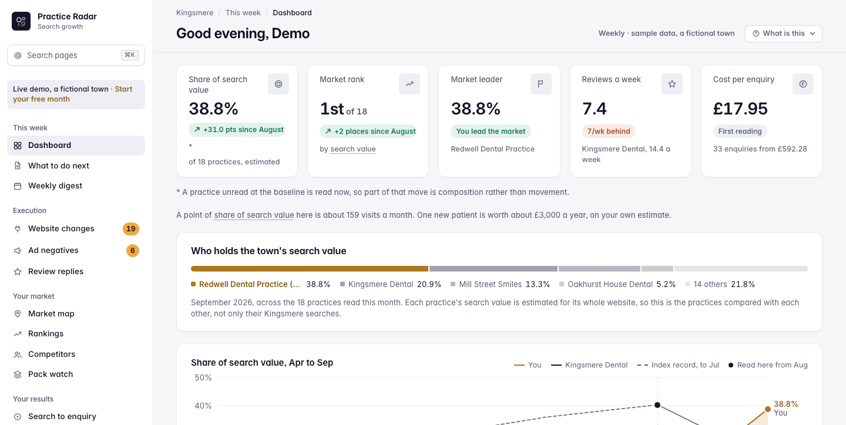Click the You lead the market pill
Screen dimensions: 846x425
[x=491, y=131]
